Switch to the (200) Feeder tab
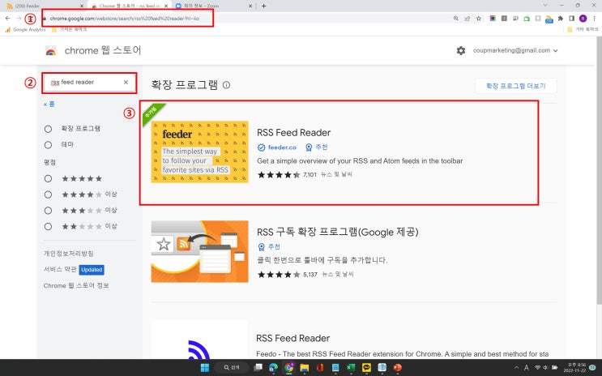This screenshot has height=376, width=602. (44, 6)
